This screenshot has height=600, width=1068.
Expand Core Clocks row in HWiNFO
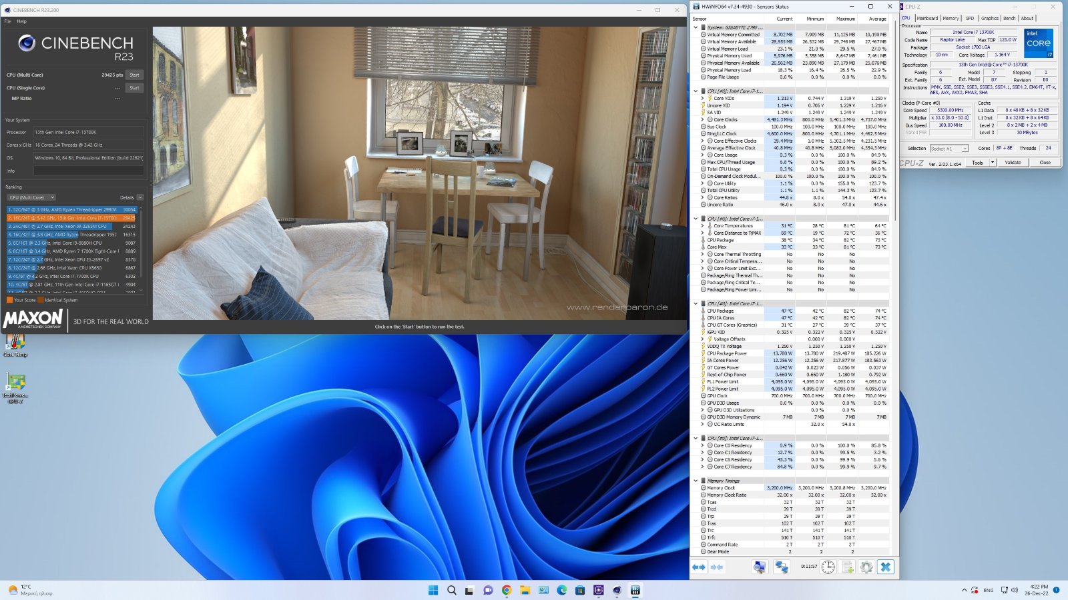coord(702,120)
